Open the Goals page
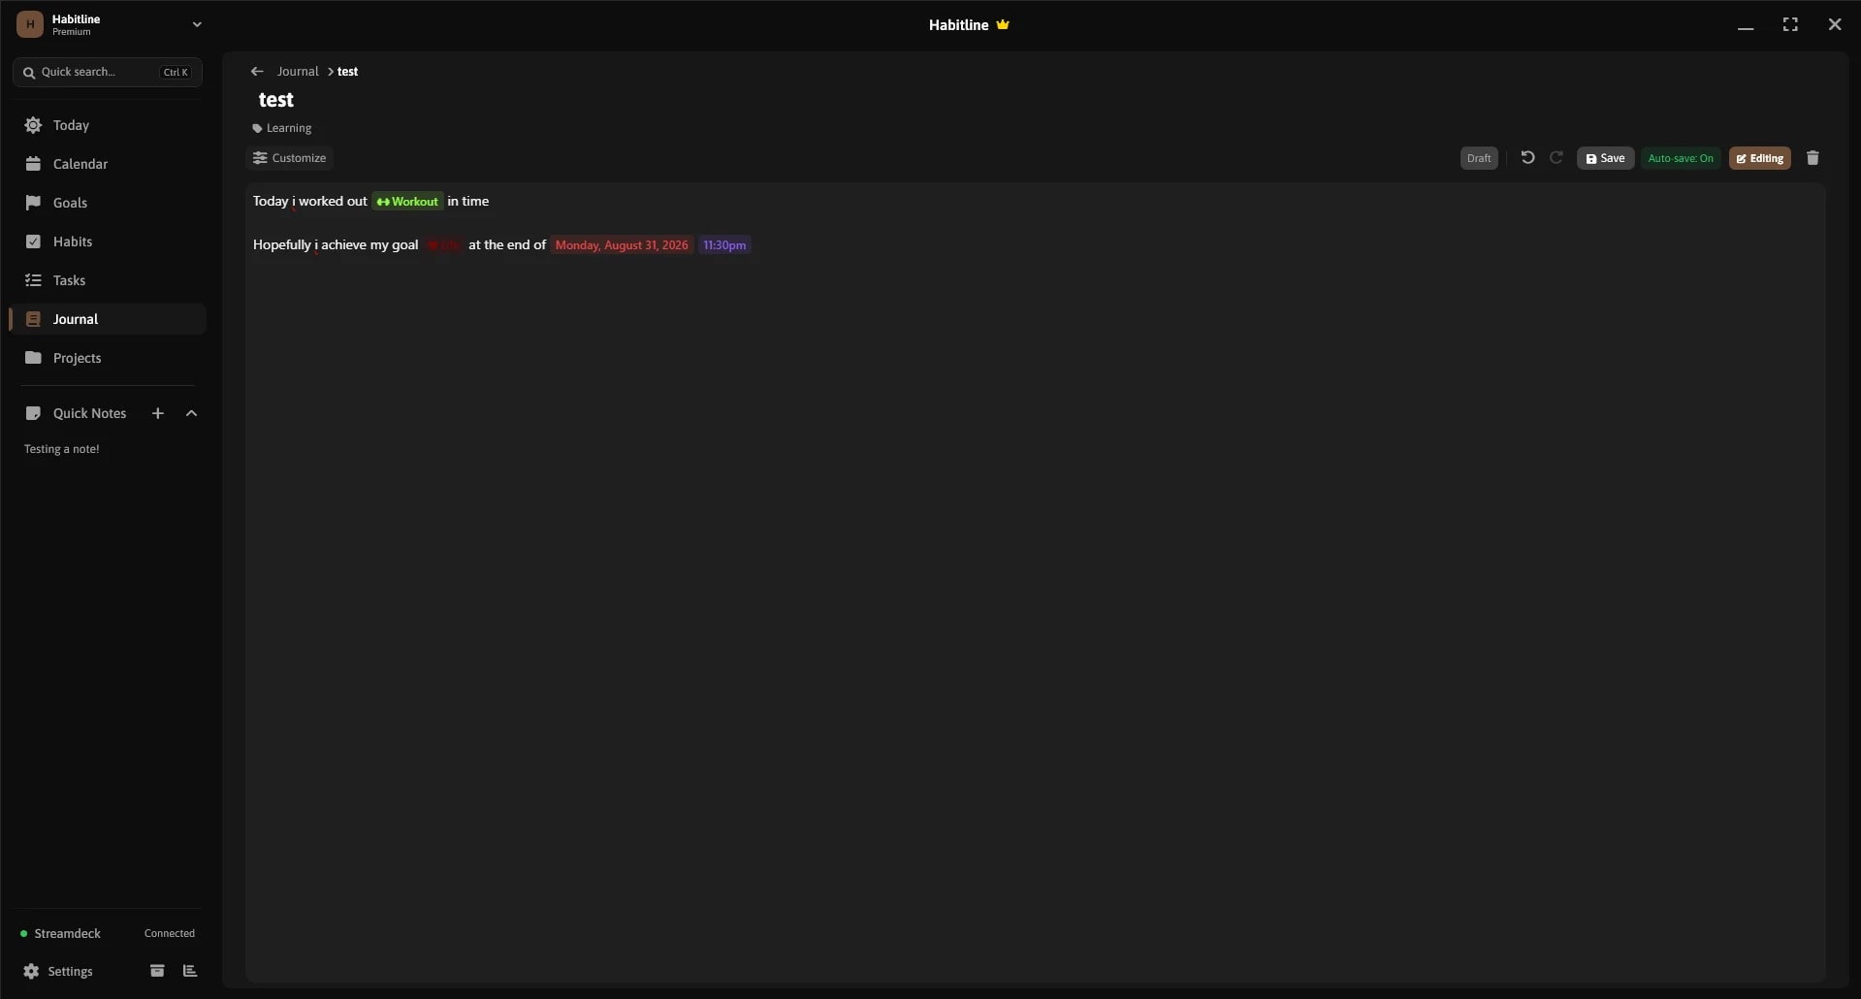This screenshot has width=1861, height=999. click(x=107, y=203)
